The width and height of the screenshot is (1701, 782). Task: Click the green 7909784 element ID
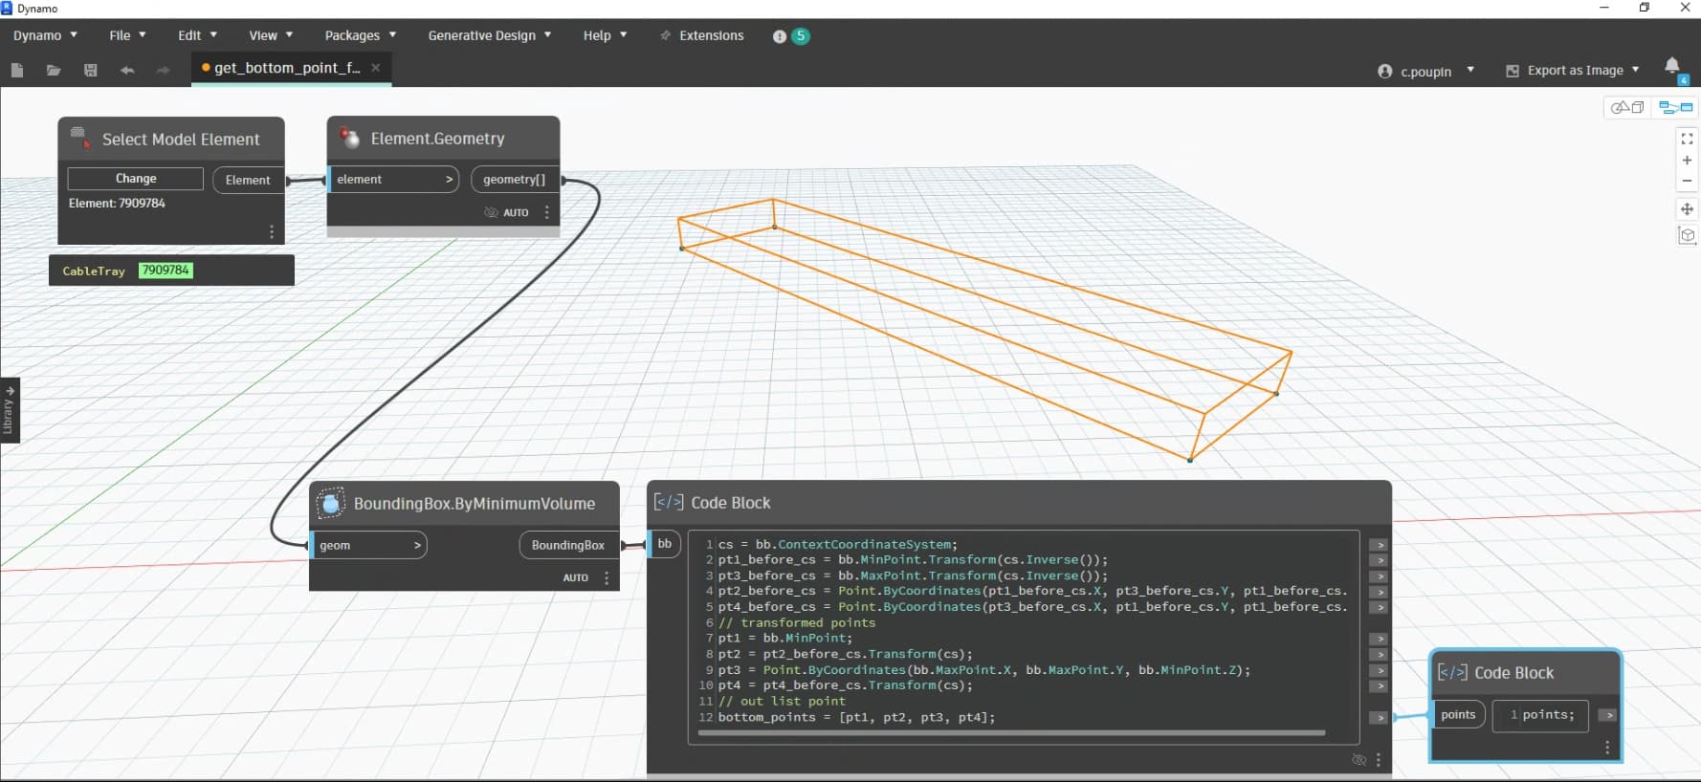165,271
